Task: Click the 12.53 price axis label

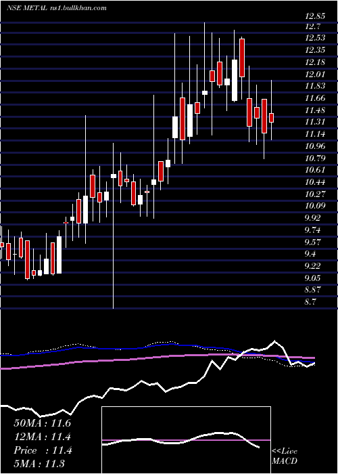Action: (316, 38)
